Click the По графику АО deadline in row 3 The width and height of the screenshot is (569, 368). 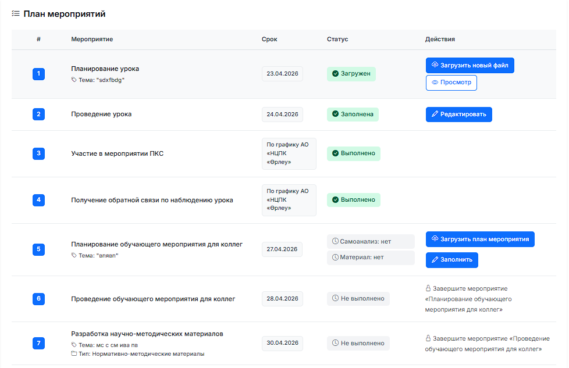(x=289, y=153)
